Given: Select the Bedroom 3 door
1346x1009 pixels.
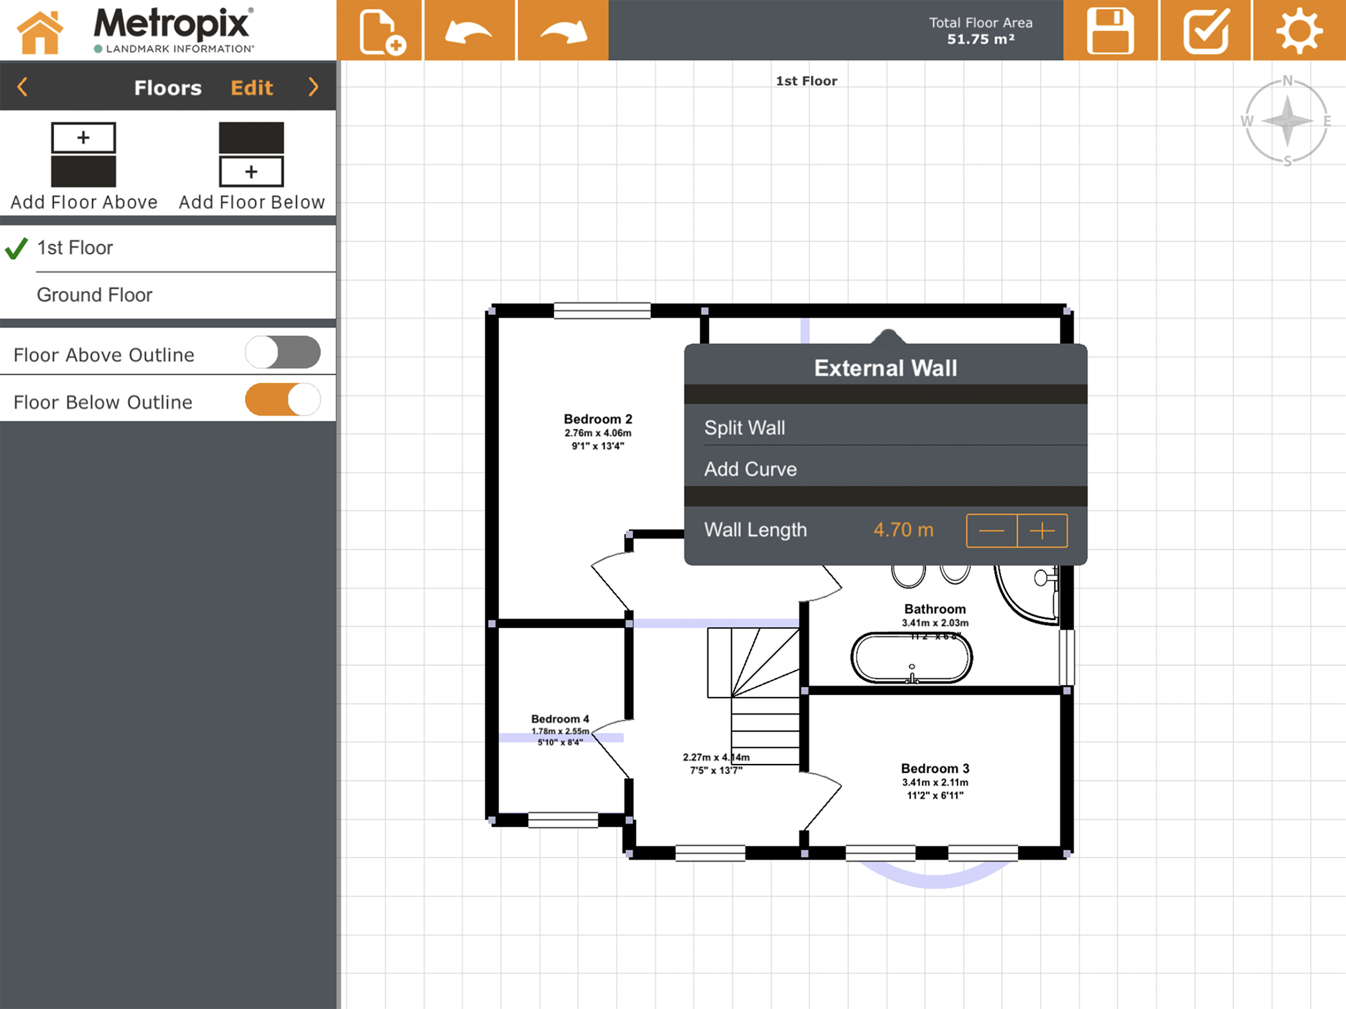Looking at the screenshot, I should (x=822, y=802).
